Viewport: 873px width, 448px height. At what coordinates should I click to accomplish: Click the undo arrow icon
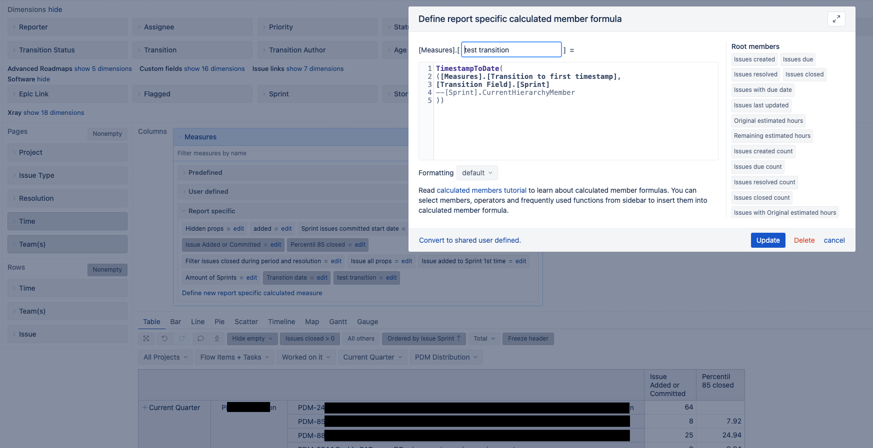pyautogui.click(x=164, y=339)
